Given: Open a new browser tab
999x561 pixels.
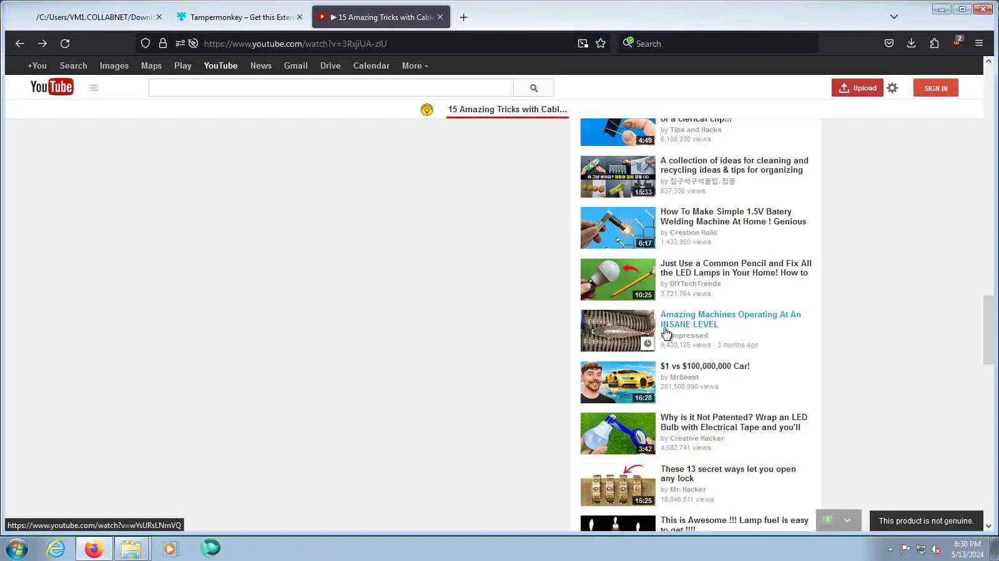Looking at the screenshot, I should tap(463, 17).
